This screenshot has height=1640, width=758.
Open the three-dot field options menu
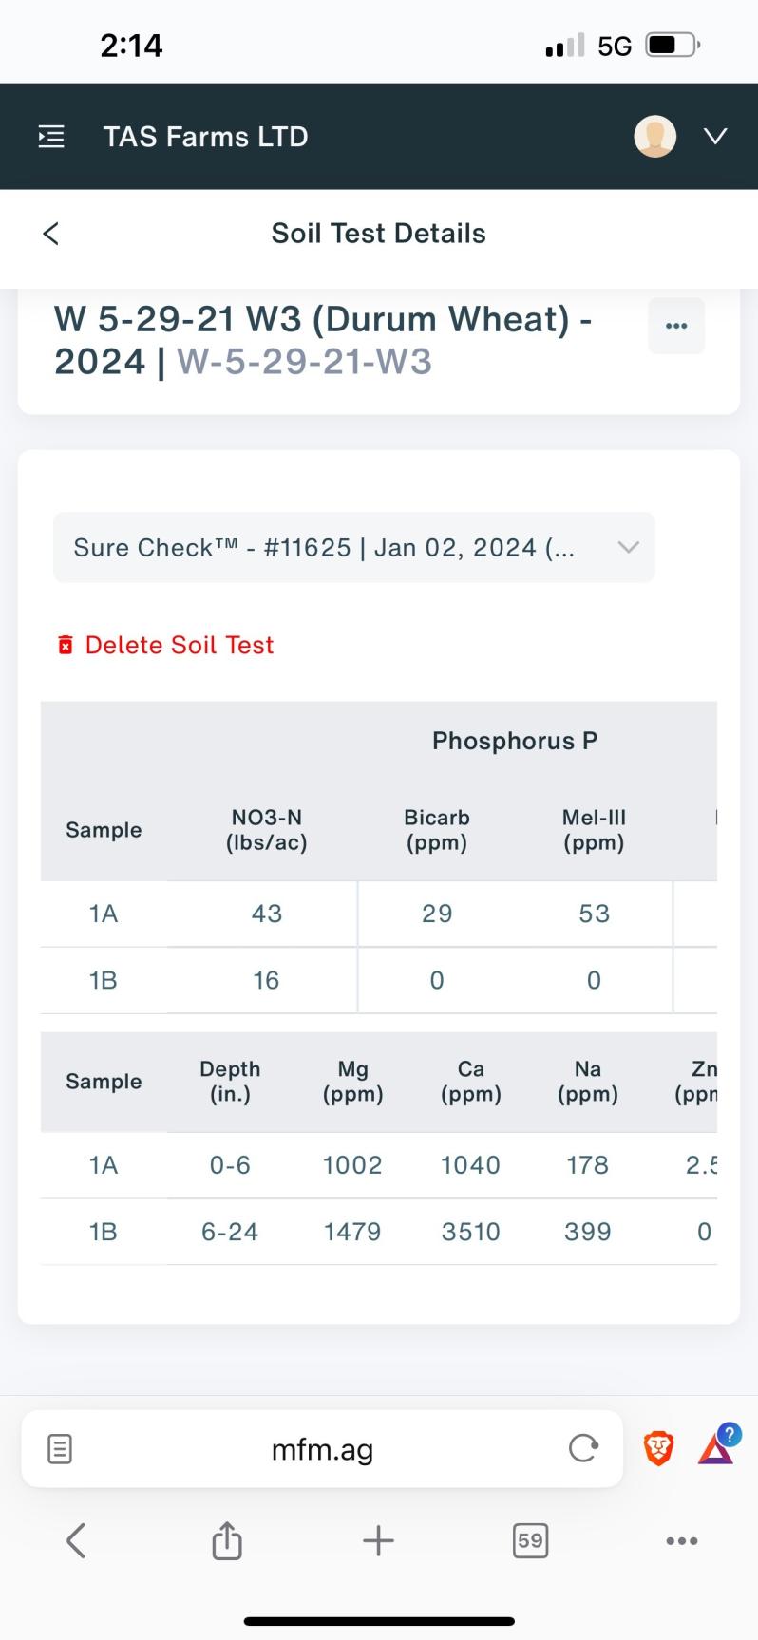pyautogui.click(x=676, y=326)
